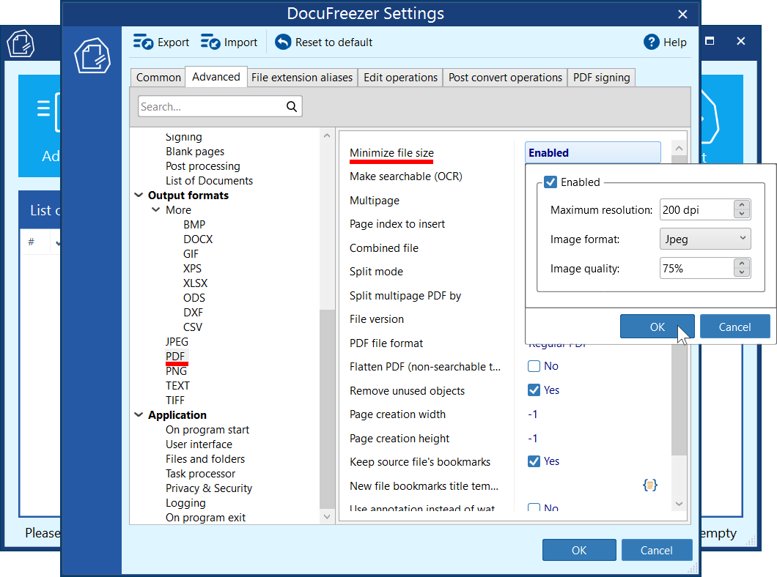Switch to the Common tab

coord(158,78)
